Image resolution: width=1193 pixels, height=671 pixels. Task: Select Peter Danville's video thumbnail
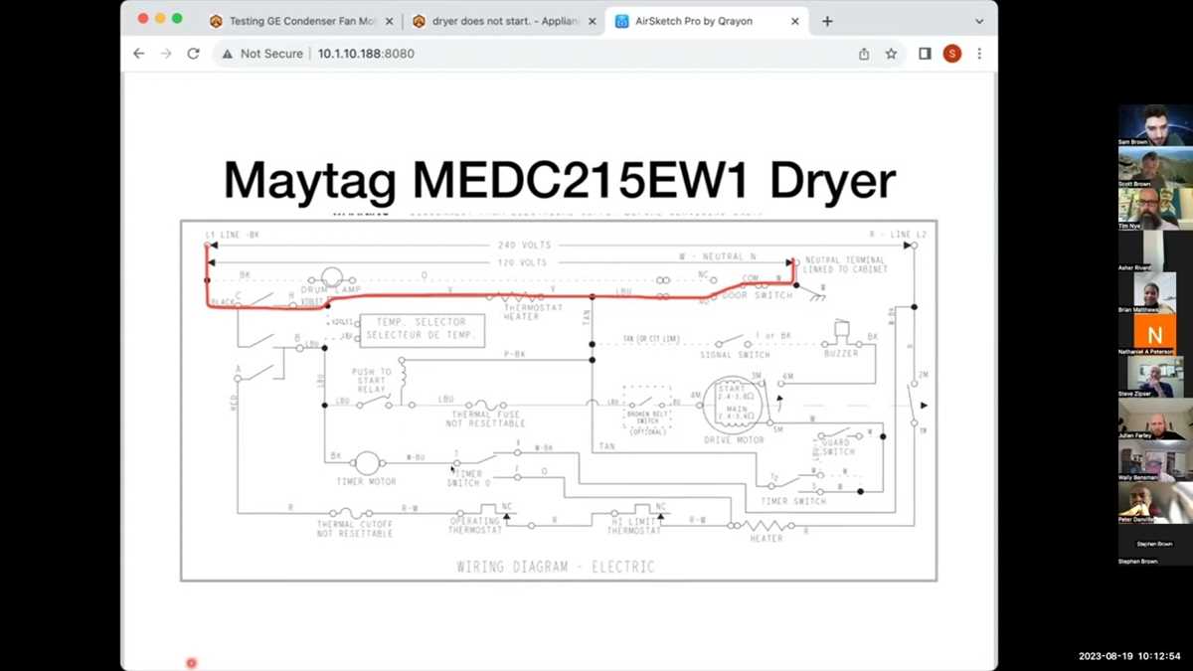(x=1154, y=503)
